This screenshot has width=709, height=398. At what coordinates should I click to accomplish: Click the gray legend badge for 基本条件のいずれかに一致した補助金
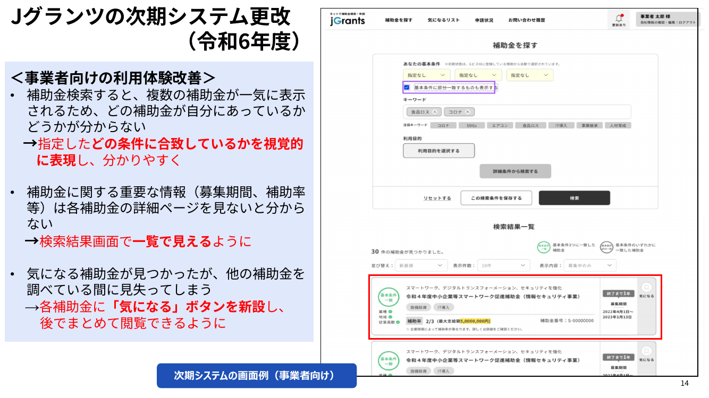tap(606, 247)
